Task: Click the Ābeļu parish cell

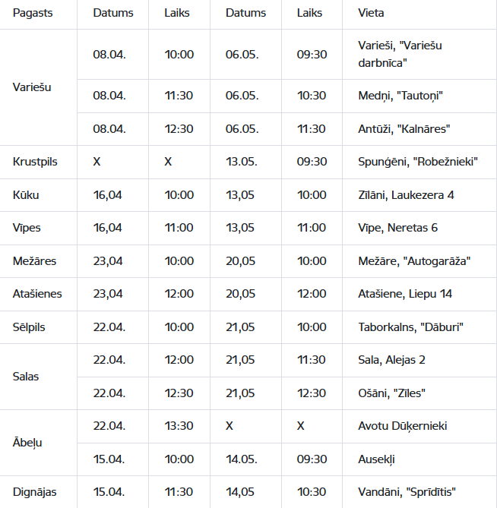Action: pos(28,443)
